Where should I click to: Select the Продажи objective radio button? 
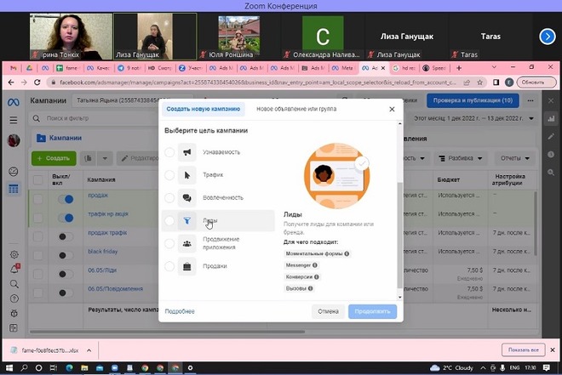(x=170, y=266)
